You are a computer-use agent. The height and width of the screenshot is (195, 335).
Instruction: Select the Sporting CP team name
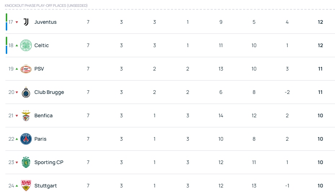coord(49,162)
